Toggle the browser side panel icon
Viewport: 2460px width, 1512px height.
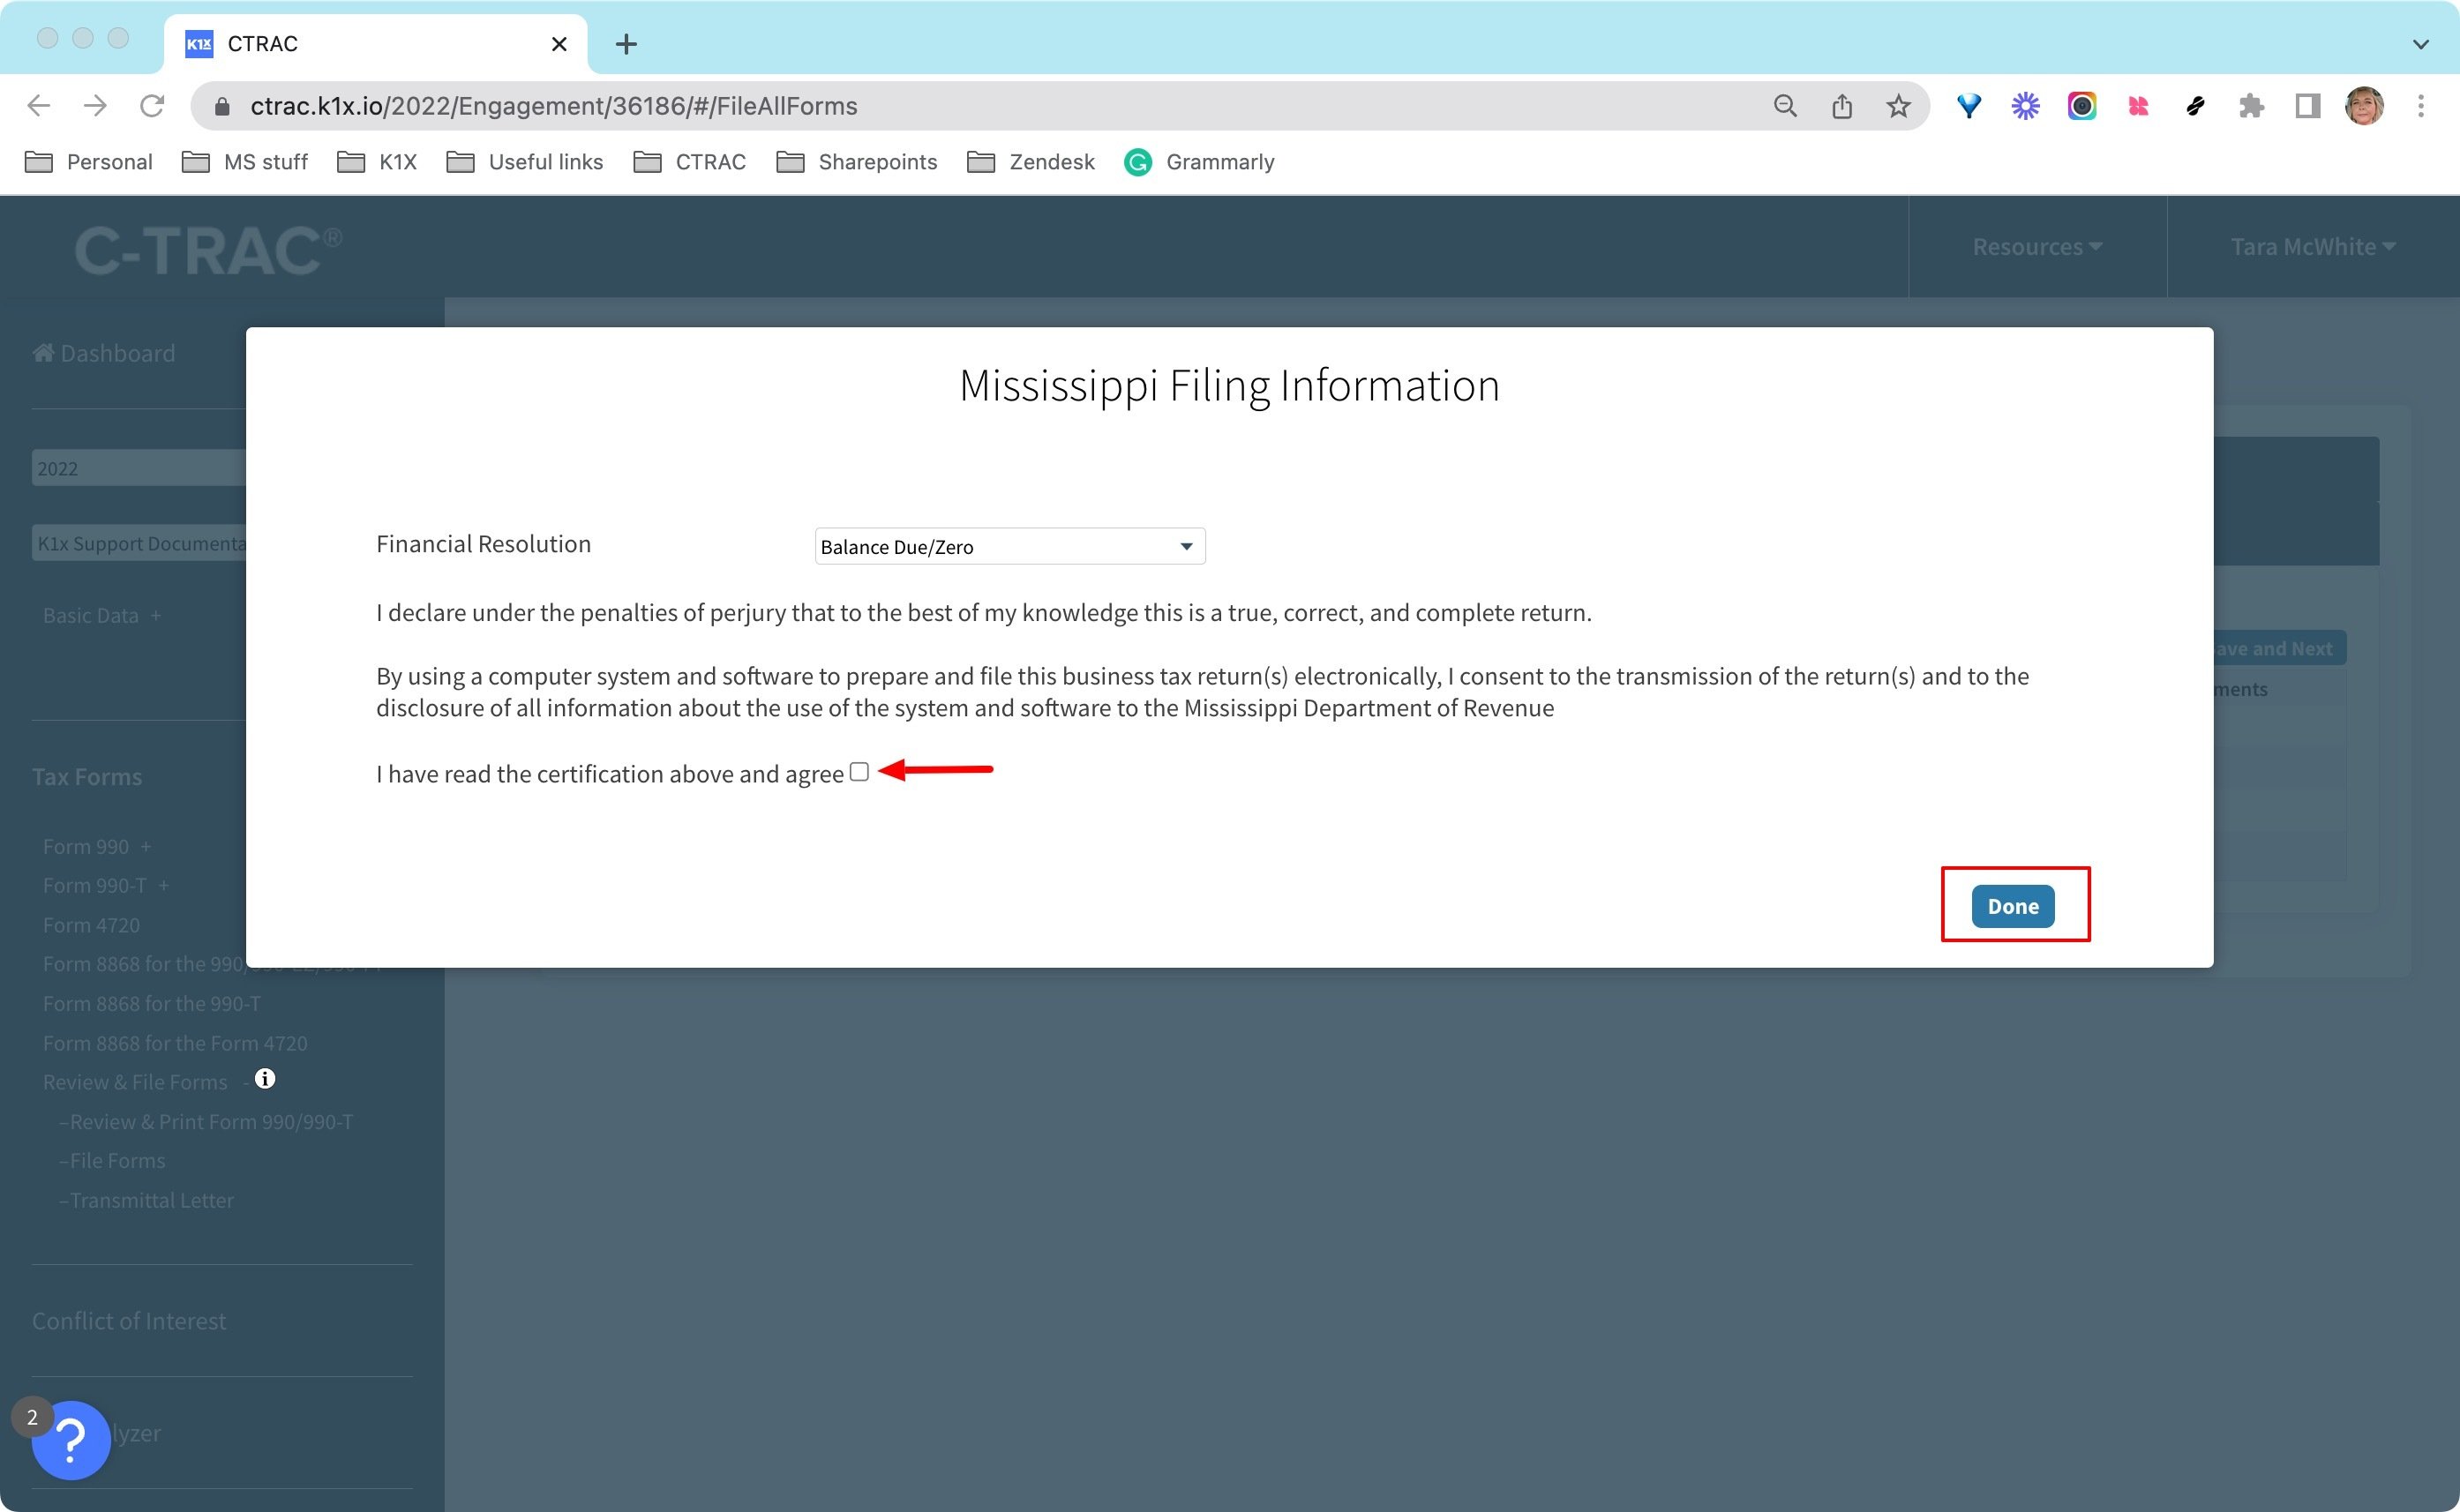tap(2307, 106)
